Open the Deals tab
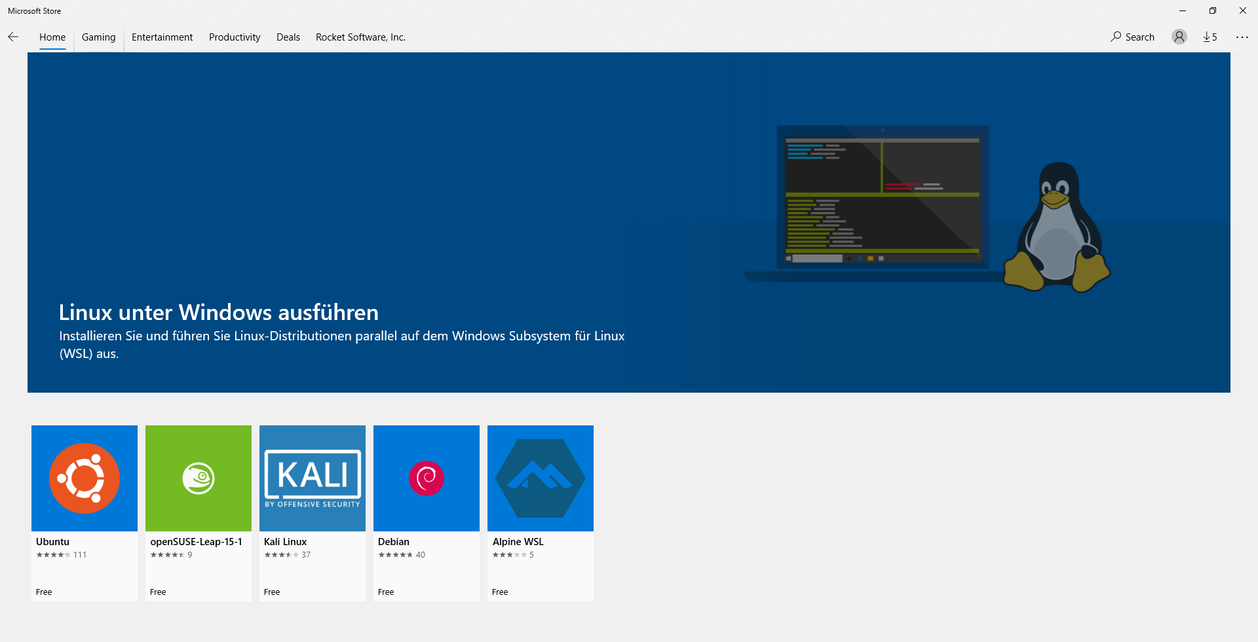1258x642 pixels. click(288, 37)
